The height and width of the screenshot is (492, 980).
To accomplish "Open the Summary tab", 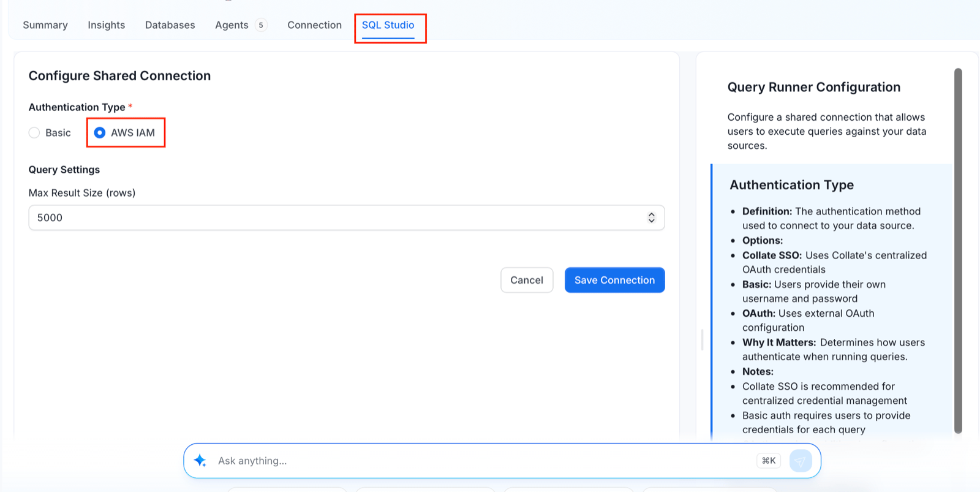I will pos(45,25).
